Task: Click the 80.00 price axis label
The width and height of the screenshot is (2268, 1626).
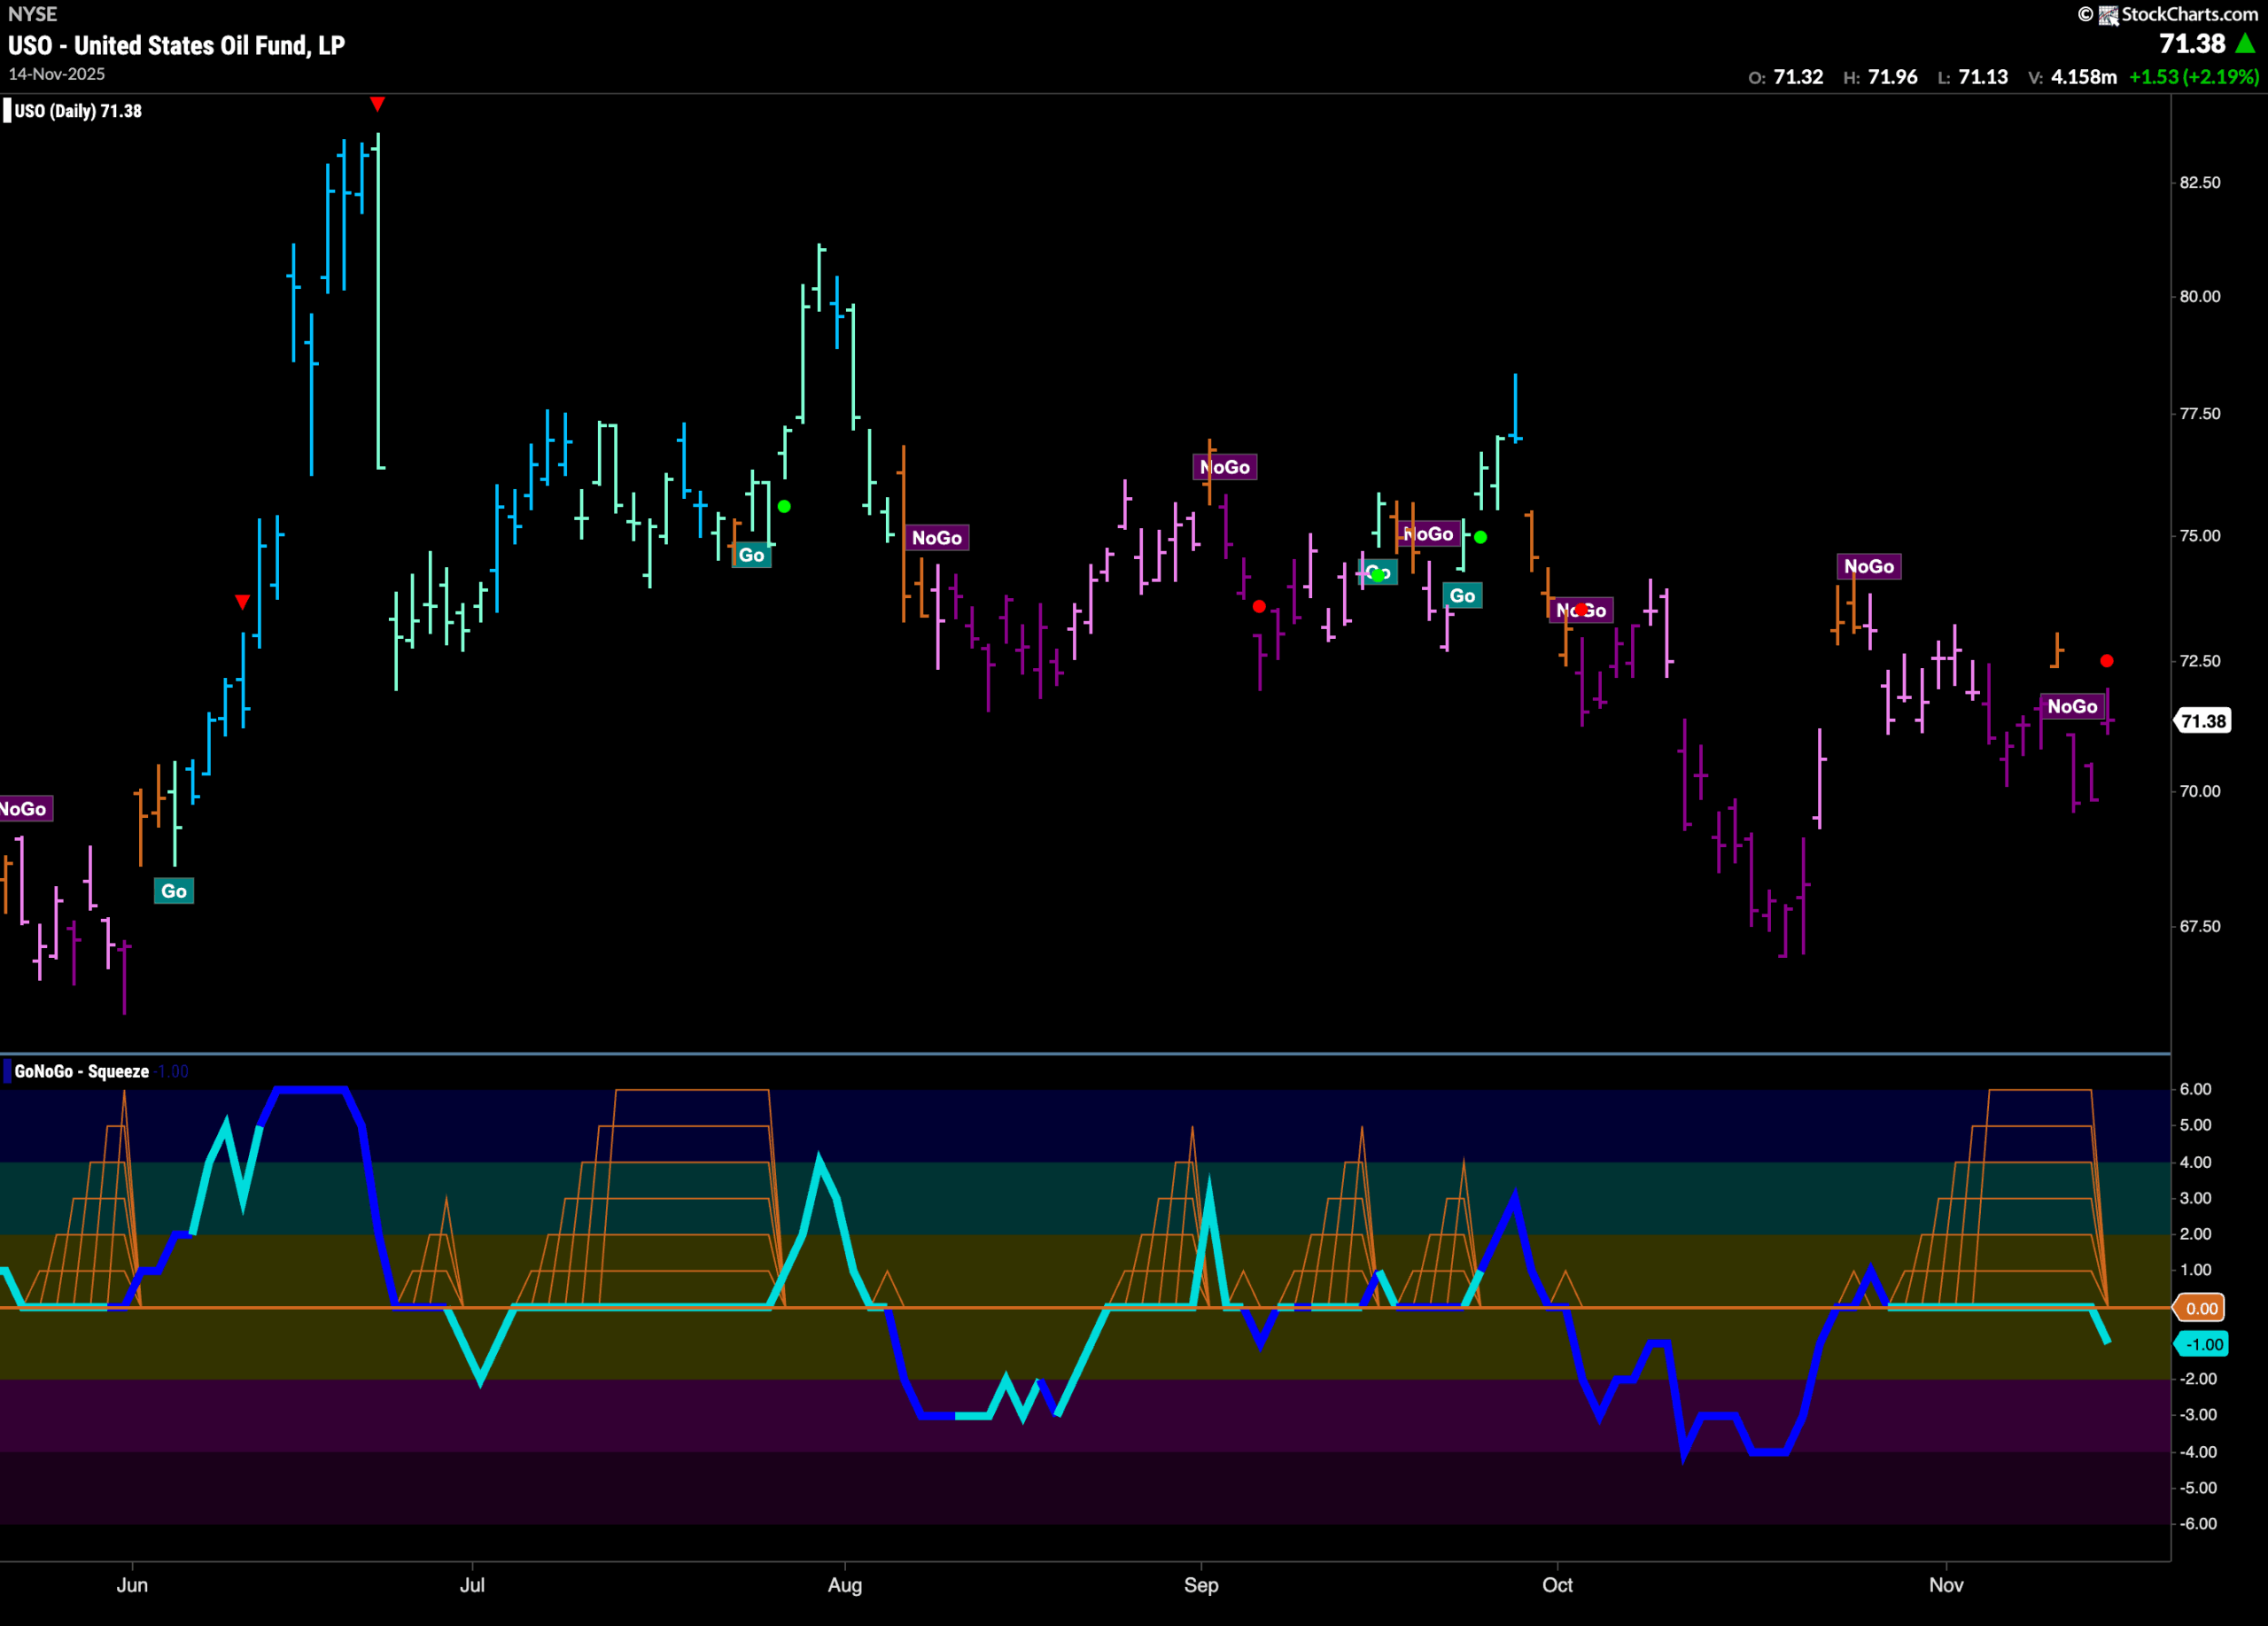Action: tap(2200, 297)
